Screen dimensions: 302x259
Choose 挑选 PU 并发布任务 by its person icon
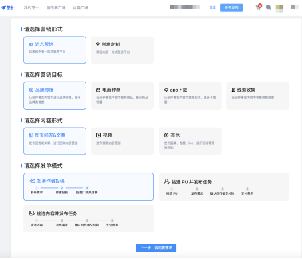[x=167, y=181]
